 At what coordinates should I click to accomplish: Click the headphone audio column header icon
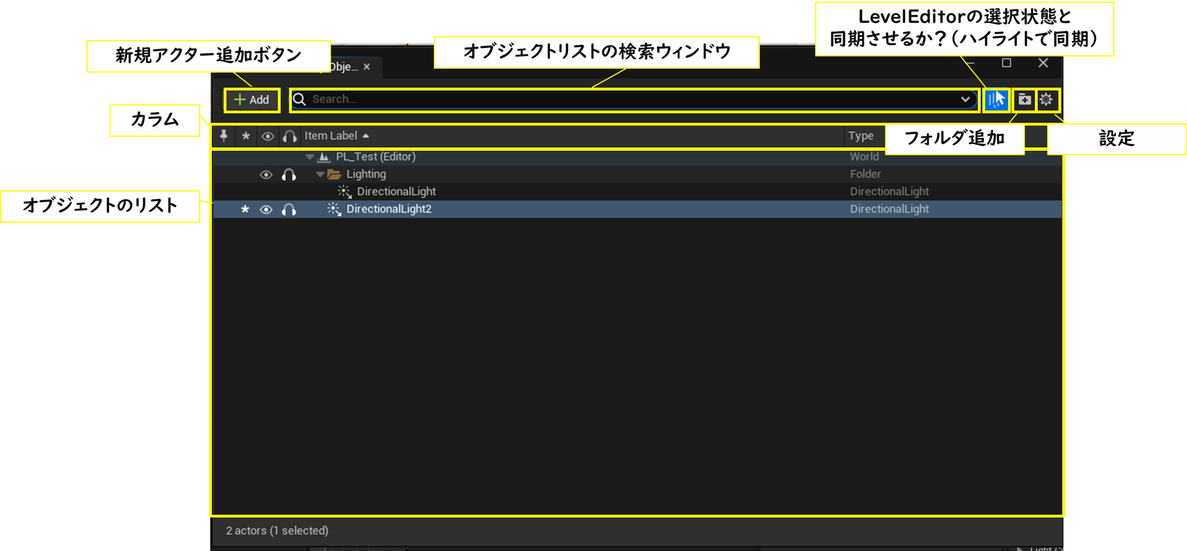pos(289,136)
